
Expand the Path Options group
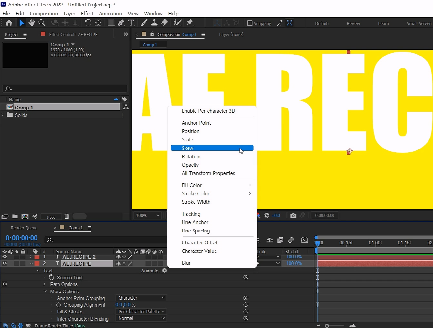(x=45, y=284)
